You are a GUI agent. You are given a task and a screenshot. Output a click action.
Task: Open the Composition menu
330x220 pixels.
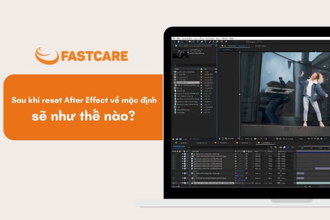click(x=187, y=38)
